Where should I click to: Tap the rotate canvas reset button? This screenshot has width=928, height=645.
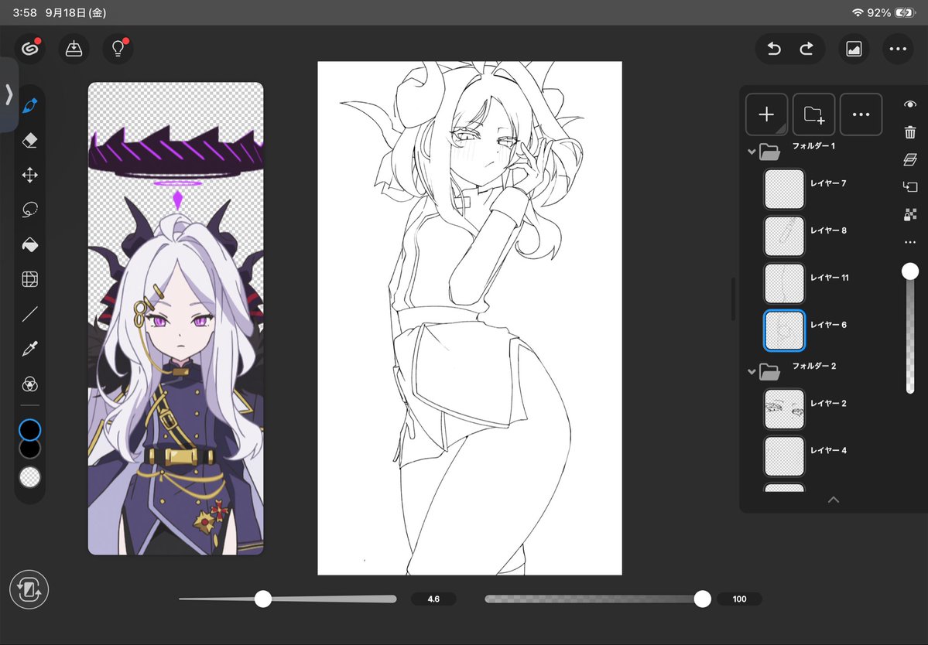pyautogui.click(x=29, y=589)
